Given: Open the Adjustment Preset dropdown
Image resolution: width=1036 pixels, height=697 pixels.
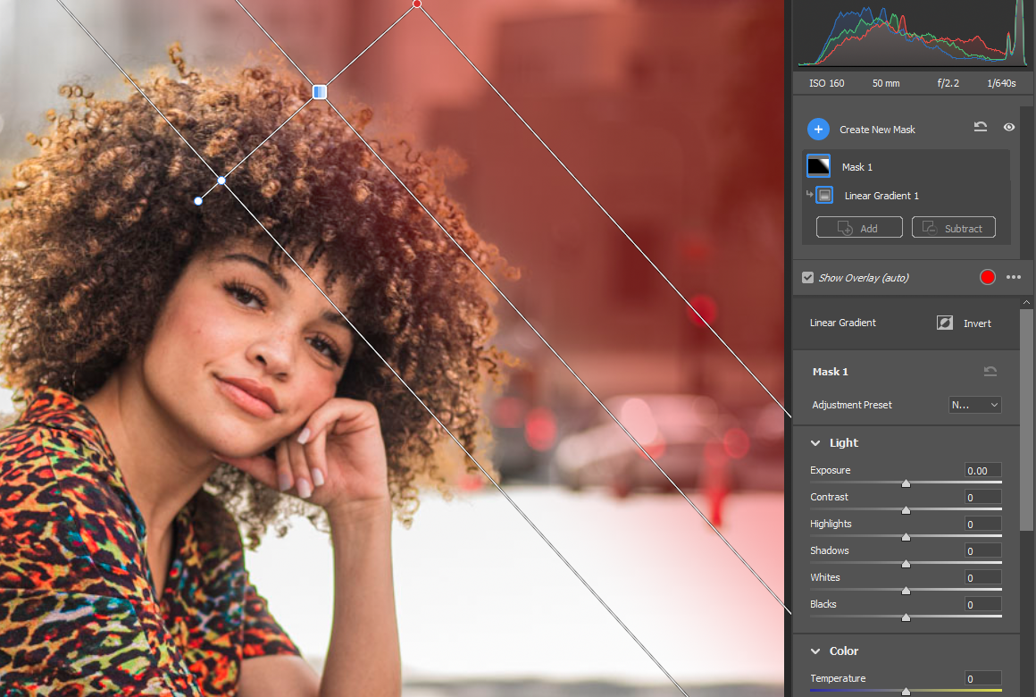Looking at the screenshot, I should point(974,405).
